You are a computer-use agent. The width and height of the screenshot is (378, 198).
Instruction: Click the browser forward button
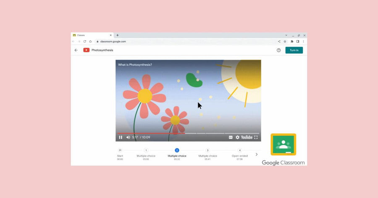tap(79, 41)
